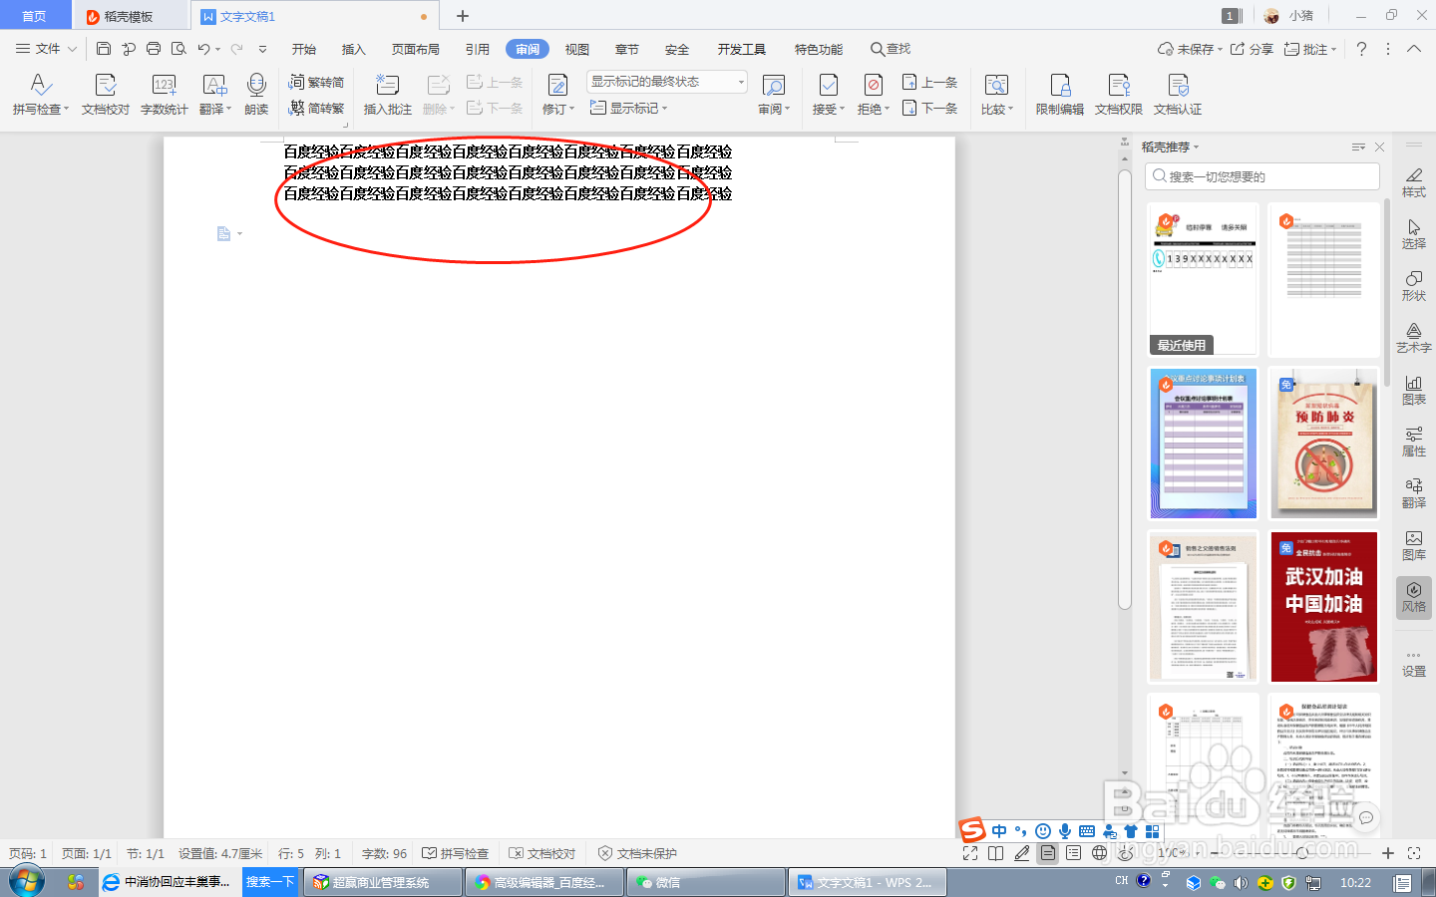Click Find (查找) search button
The width and height of the screenshot is (1436, 897).
[x=891, y=49]
